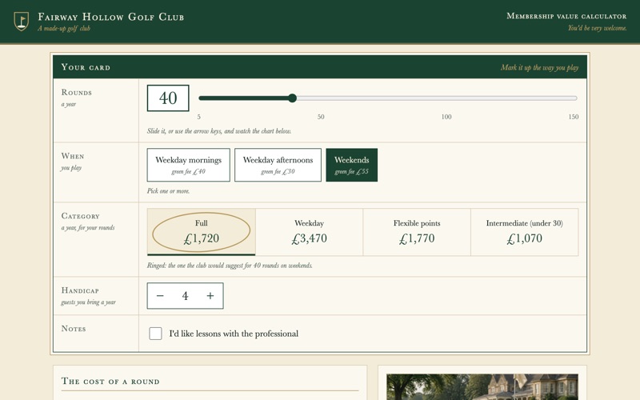Choose the Flexible points category

coord(417,232)
